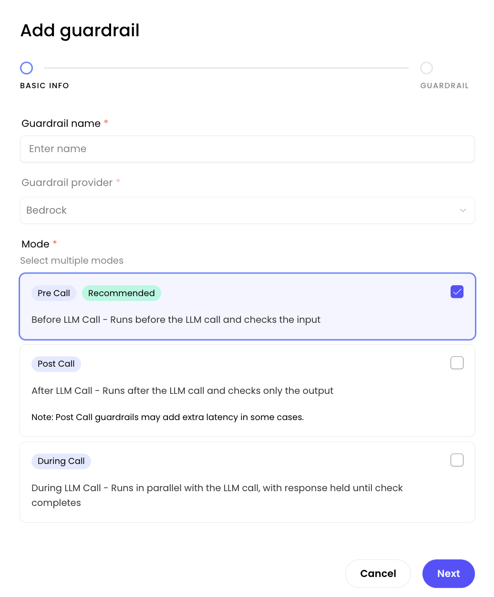Click the Recommended tag
The height and width of the screenshot is (597, 494).
click(121, 293)
